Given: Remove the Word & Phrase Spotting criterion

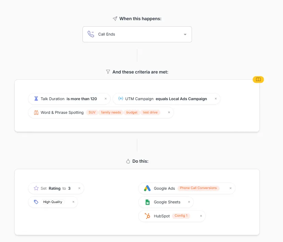Looking at the screenshot, I should (169, 112).
